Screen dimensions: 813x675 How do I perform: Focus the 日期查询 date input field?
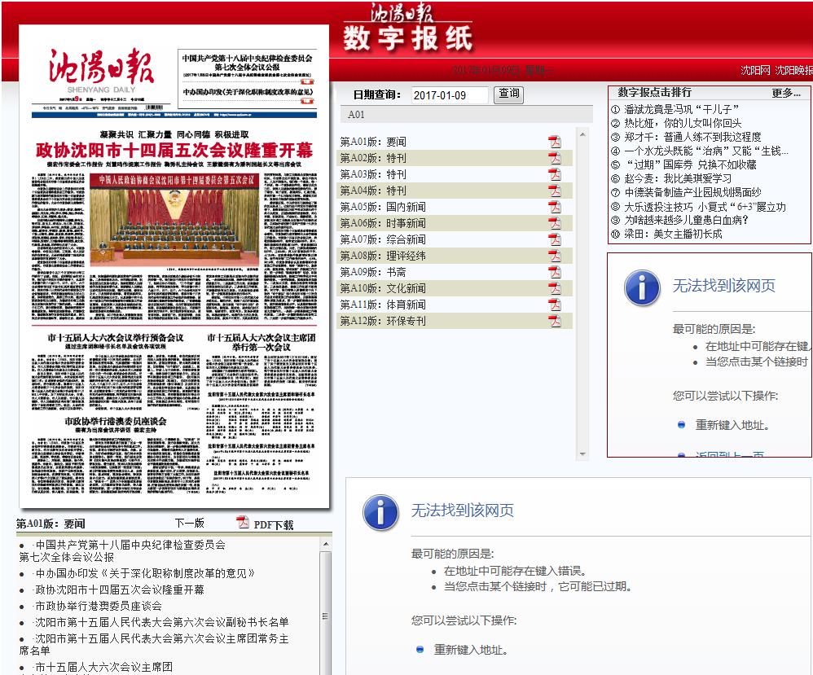point(450,95)
